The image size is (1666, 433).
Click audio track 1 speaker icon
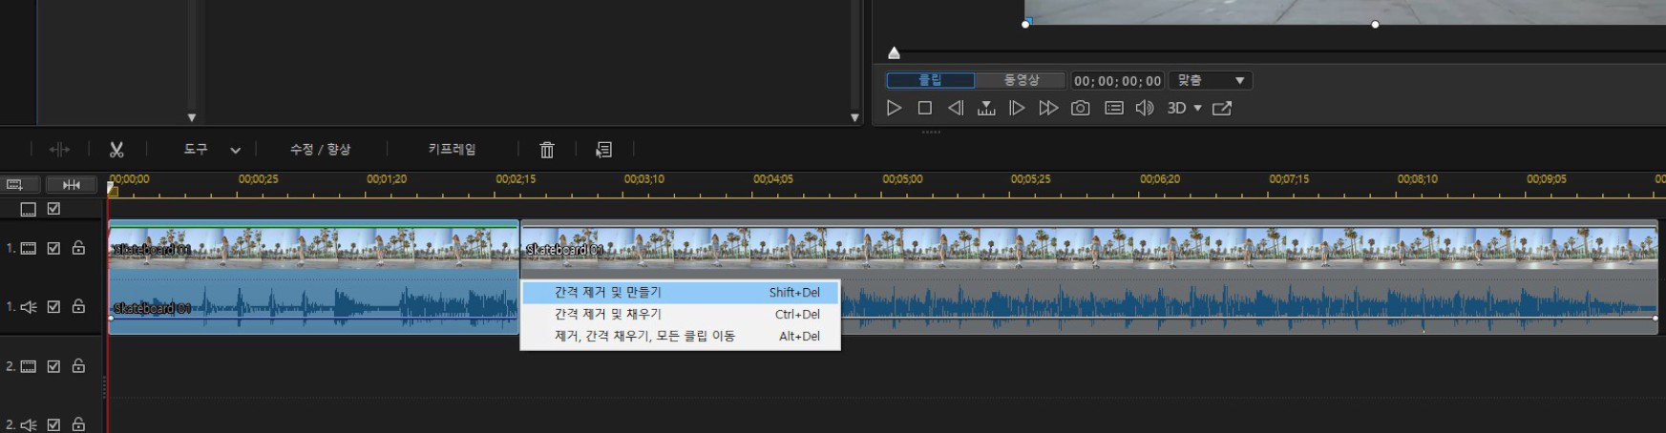[x=29, y=307]
